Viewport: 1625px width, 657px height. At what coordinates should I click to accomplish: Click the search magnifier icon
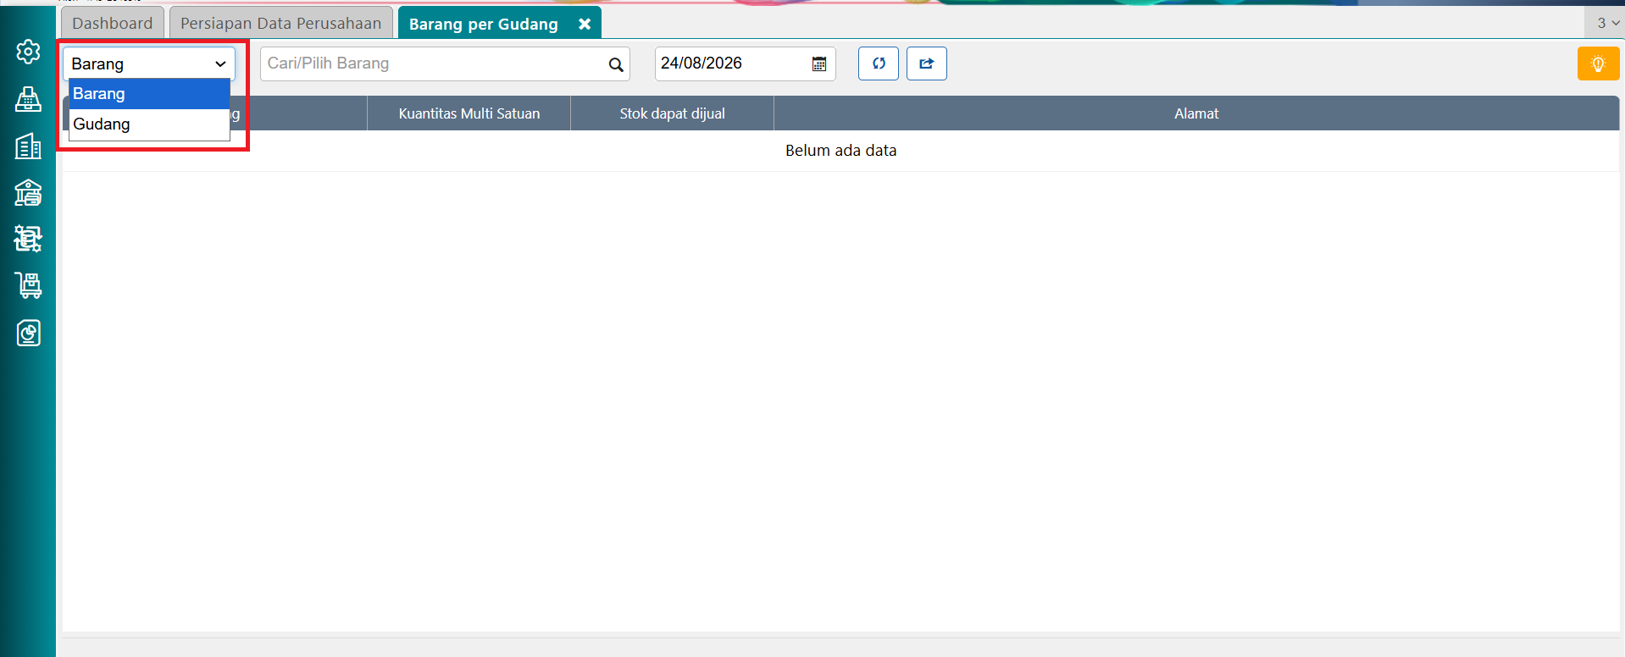click(x=616, y=64)
